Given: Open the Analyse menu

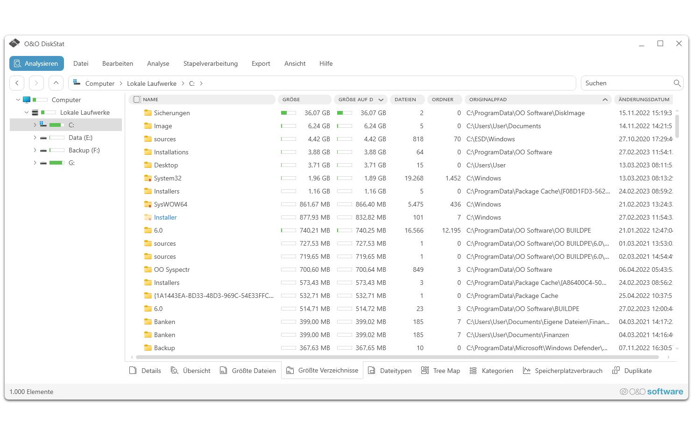Looking at the screenshot, I should pos(158,63).
